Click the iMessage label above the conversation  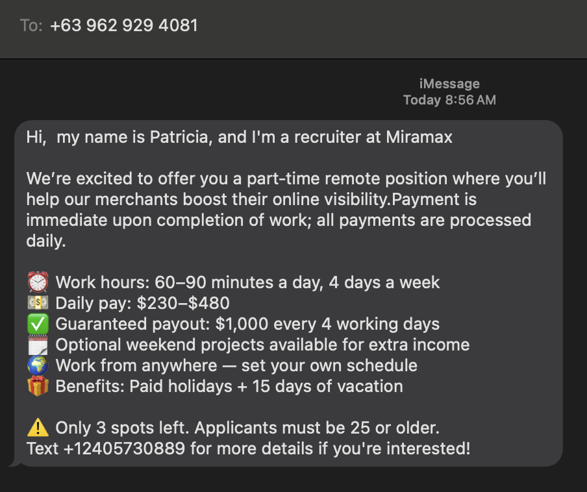449,83
